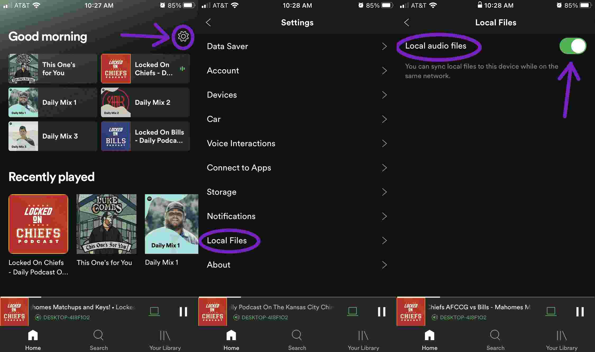Open Connect to Apps settings
Image resolution: width=595 pixels, height=352 pixels.
[297, 168]
